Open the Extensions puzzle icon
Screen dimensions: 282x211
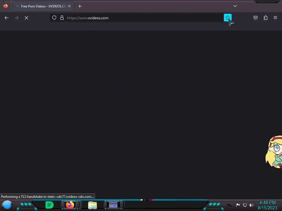[x=265, y=18]
